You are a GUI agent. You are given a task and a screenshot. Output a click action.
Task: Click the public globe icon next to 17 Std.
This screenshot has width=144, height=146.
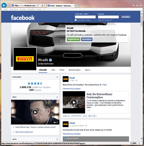tap(77, 81)
